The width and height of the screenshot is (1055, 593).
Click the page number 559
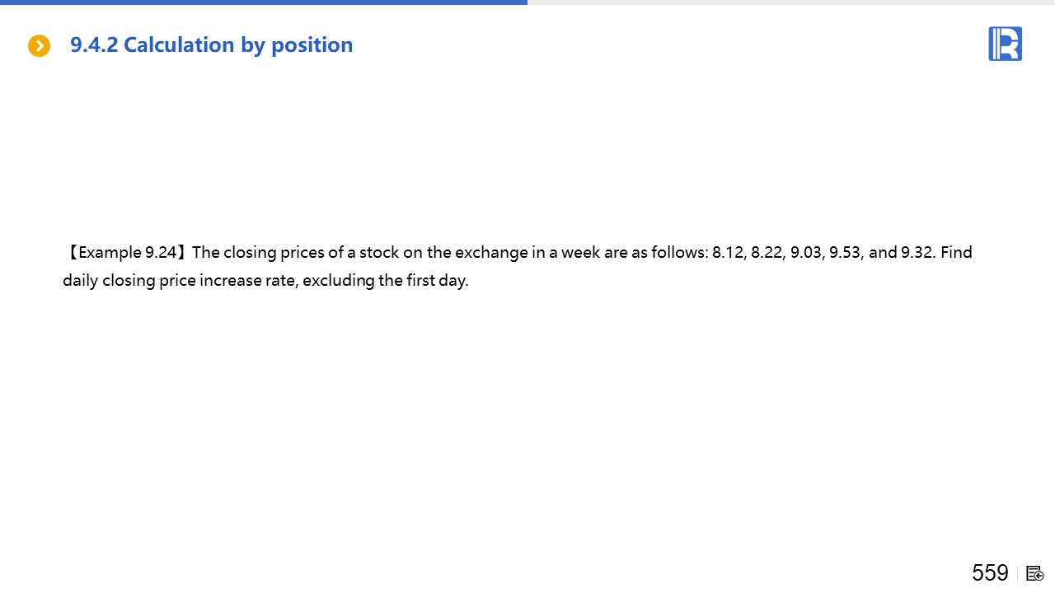(990, 572)
